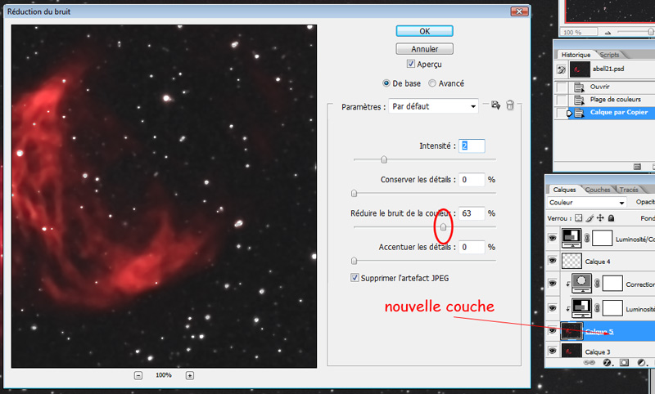Click the state icon of Plage de couleurs step

[579, 100]
